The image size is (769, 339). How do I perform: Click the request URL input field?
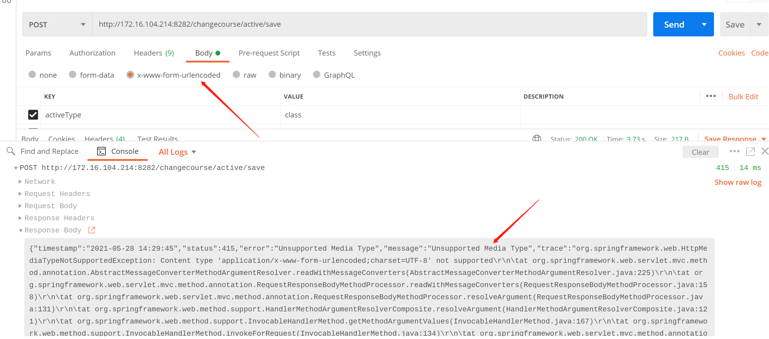[369, 25]
